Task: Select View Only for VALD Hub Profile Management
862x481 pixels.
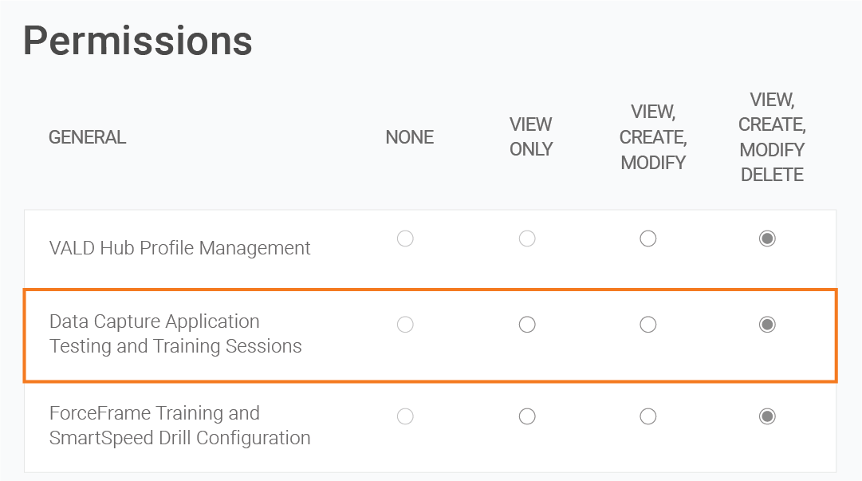Action: pyautogui.click(x=527, y=238)
